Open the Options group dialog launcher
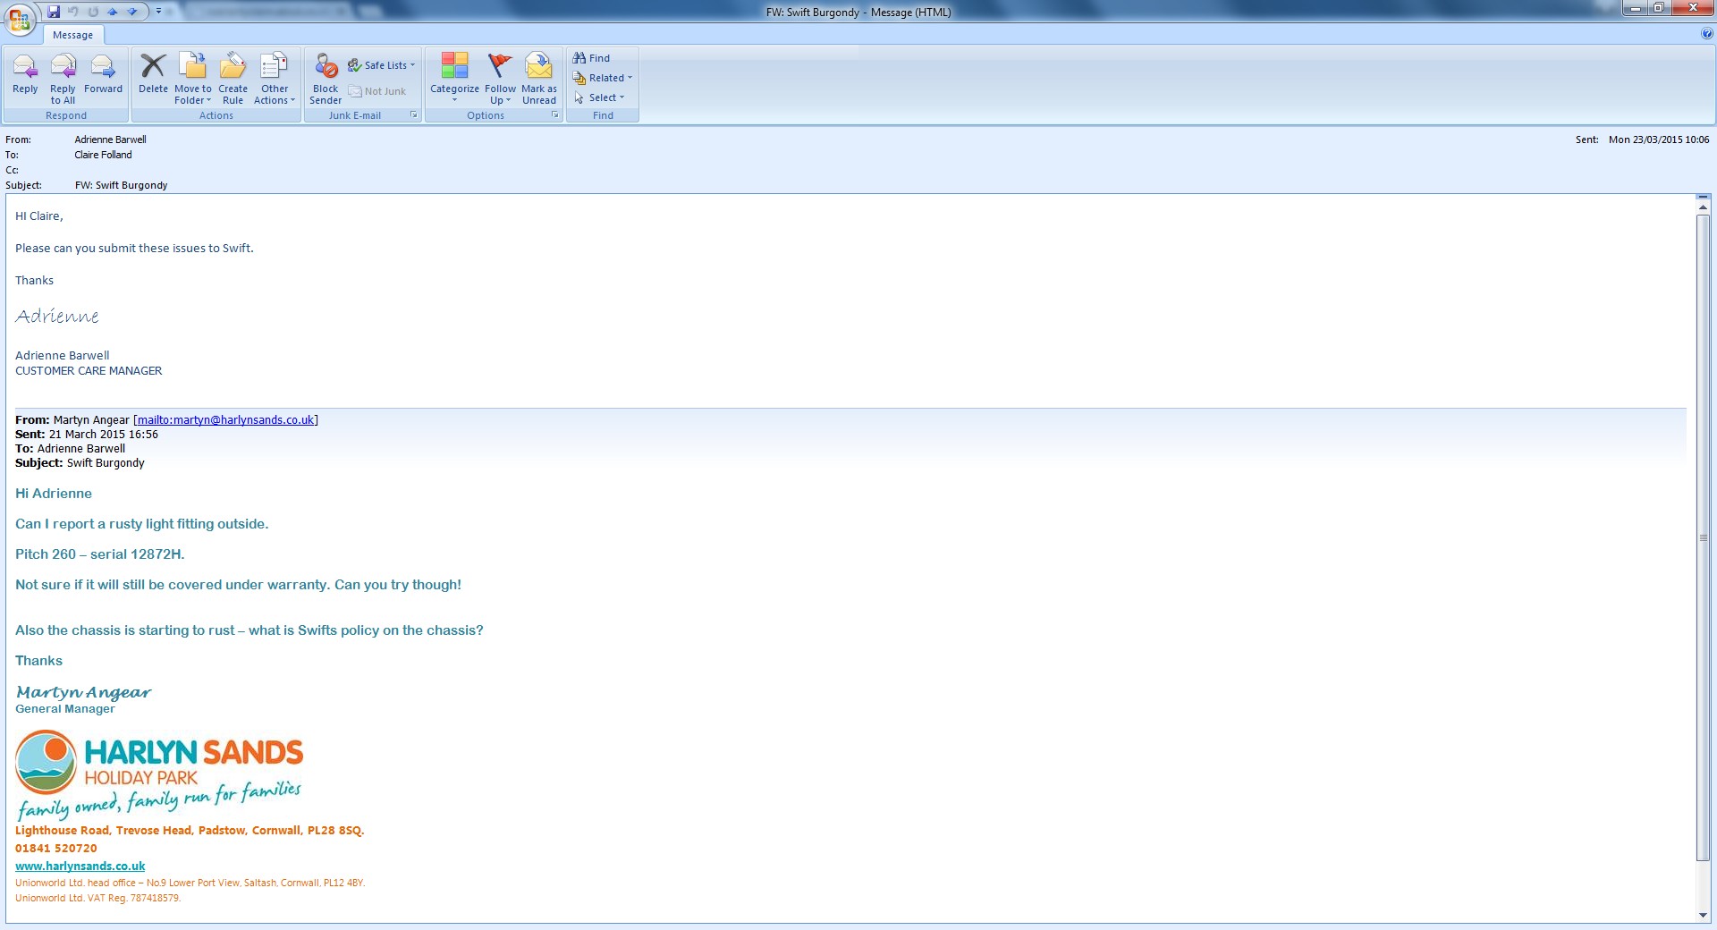 click(555, 115)
